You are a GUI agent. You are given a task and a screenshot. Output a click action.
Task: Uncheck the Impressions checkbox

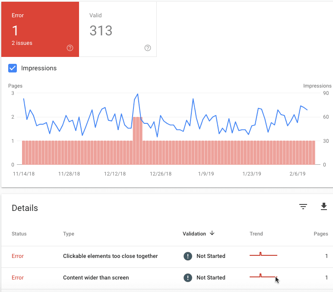tap(13, 68)
